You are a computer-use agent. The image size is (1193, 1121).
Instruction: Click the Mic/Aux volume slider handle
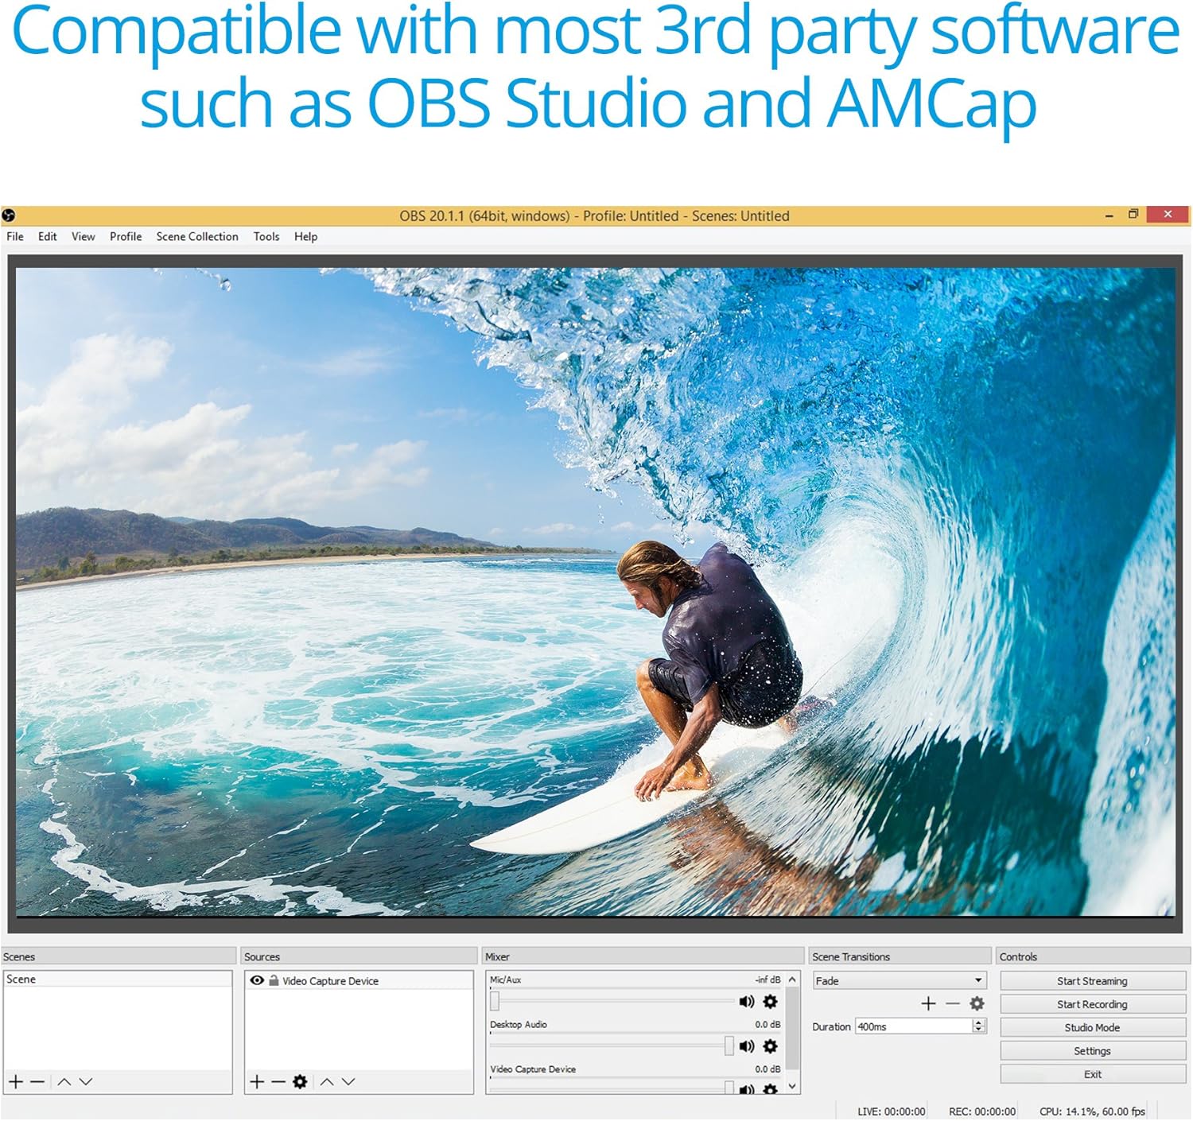[495, 1002]
